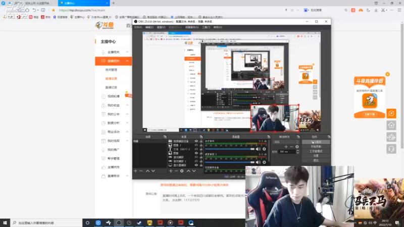This screenshot has height=227, width=404.
Task: Toggle visibility of 游戏捕获 2 source
Action: 196,161
